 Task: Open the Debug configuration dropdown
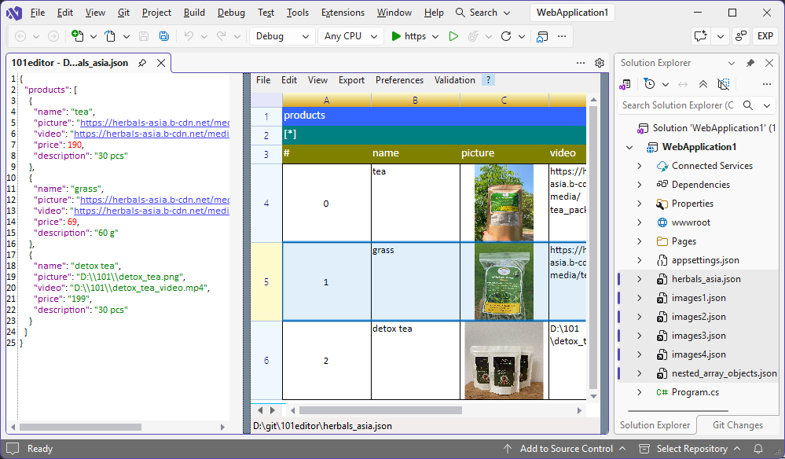coord(282,36)
